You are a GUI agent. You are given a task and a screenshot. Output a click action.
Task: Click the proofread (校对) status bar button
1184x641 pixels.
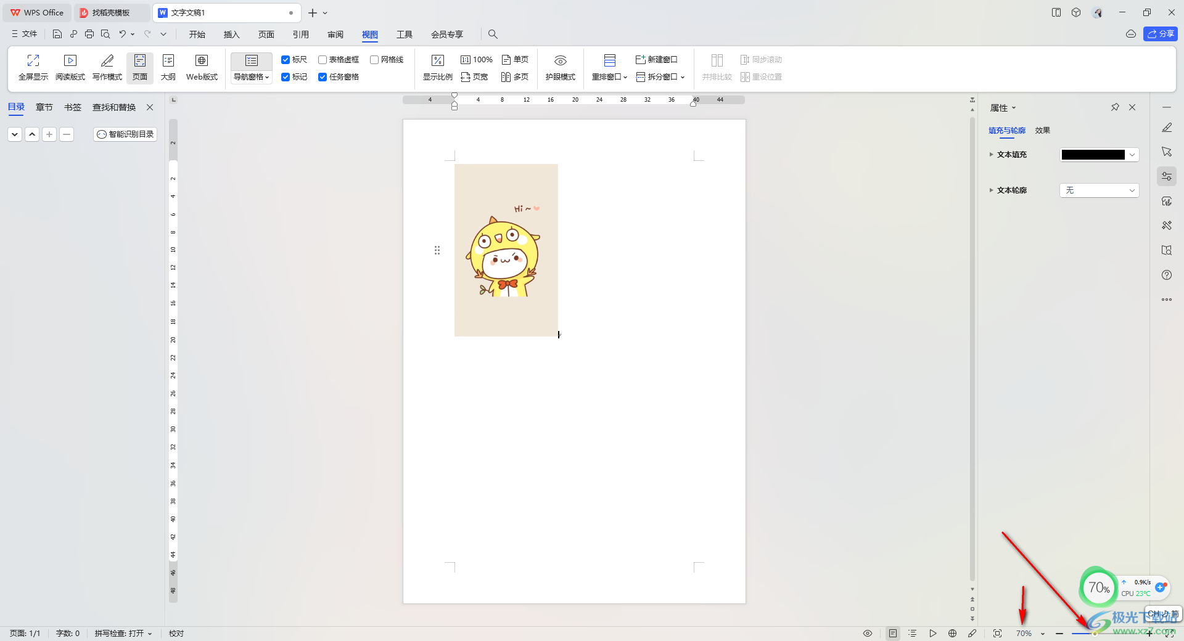point(176,634)
